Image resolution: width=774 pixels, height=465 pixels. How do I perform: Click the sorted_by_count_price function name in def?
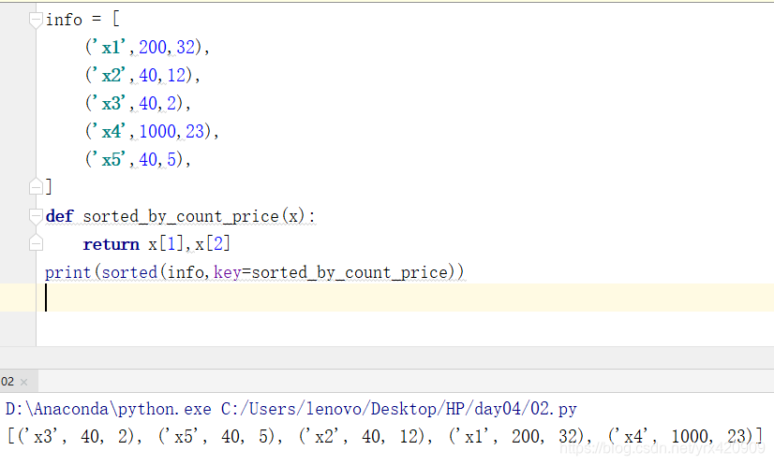(181, 216)
